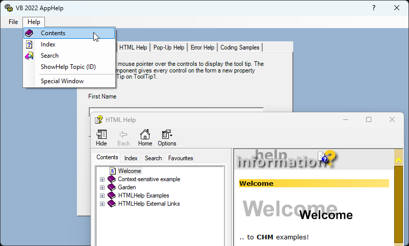Click the First Name input field
409x246 pixels.
[176, 110]
